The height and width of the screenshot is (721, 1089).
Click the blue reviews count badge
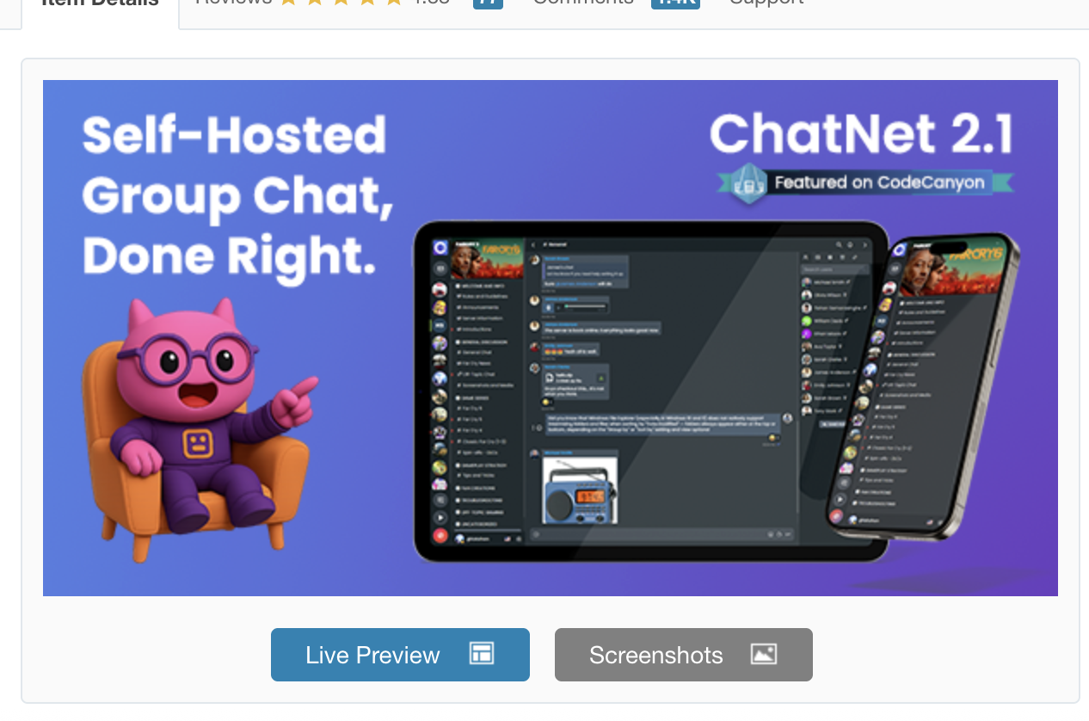point(488,3)
